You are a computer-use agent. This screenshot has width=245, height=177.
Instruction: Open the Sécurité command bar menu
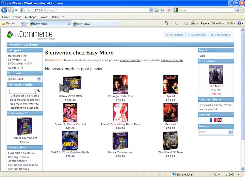click(x=218, y=23)
